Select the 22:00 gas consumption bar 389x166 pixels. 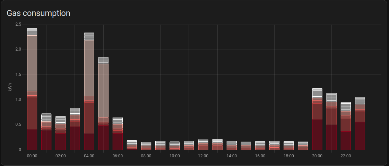(x=346, y=126)
